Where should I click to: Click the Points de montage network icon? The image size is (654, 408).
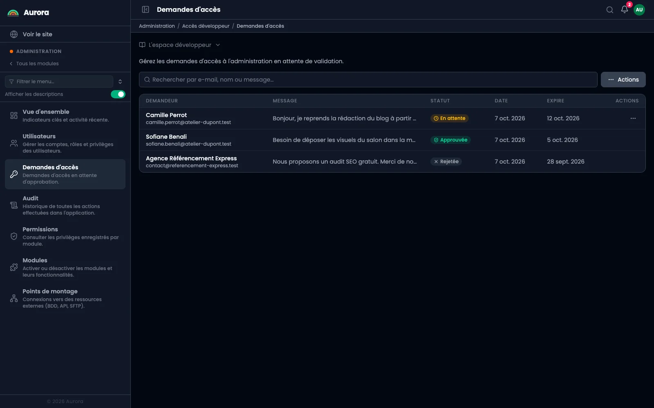point(14,298)
